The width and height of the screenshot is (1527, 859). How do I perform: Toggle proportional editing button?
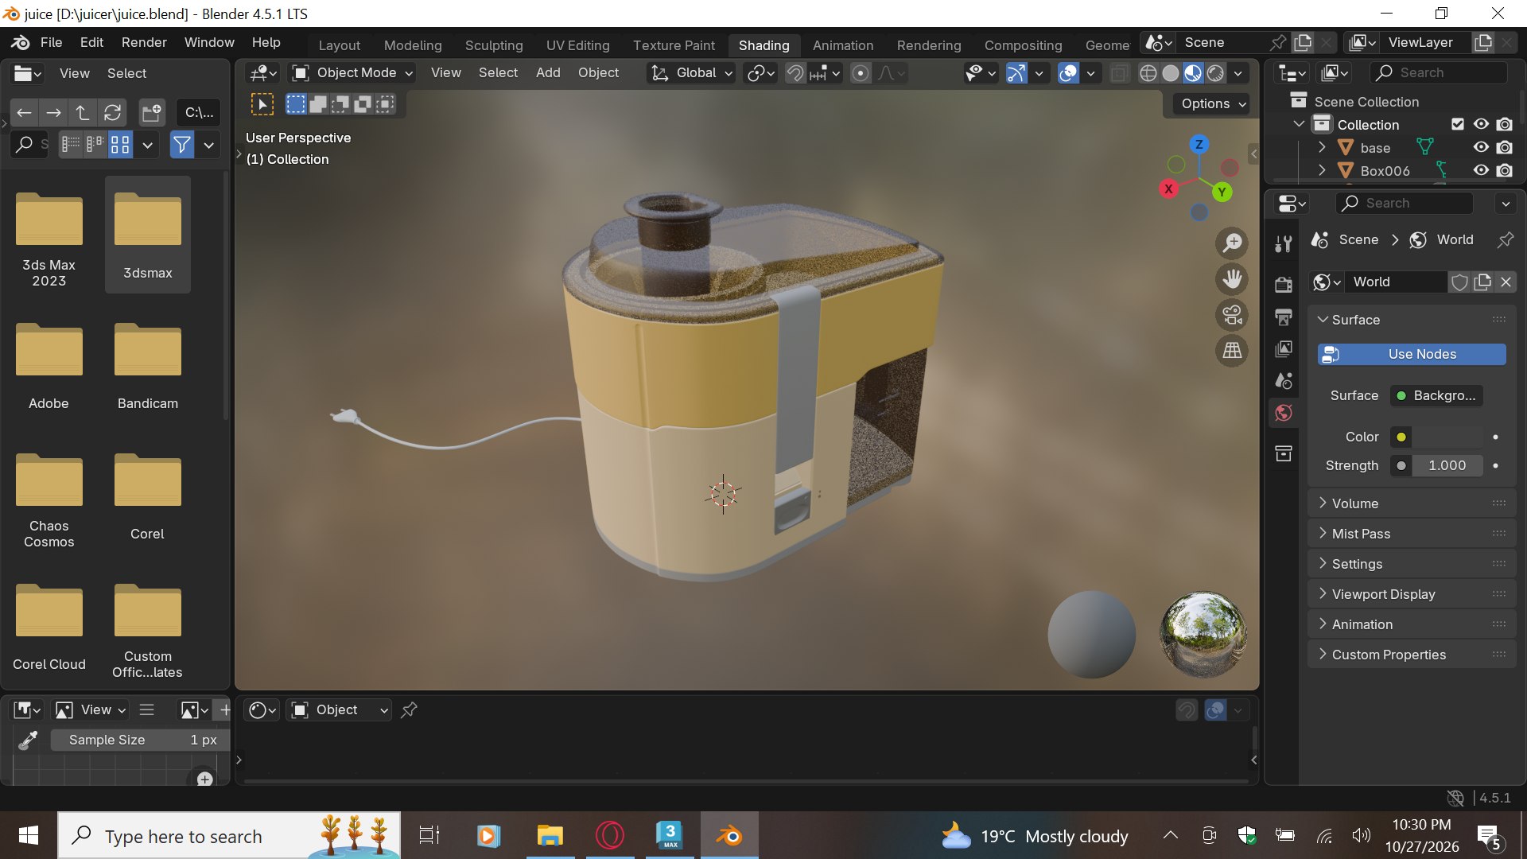coord(861,73)
